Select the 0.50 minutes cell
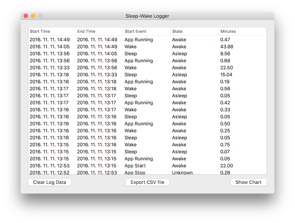 point(225,123)
